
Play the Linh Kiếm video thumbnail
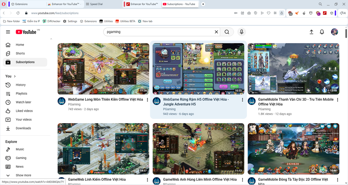[x=103, y=149]
